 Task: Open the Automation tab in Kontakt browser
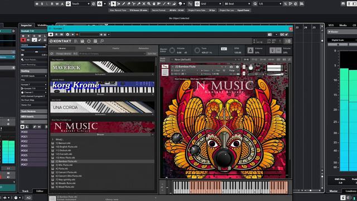tap(144, 49)
